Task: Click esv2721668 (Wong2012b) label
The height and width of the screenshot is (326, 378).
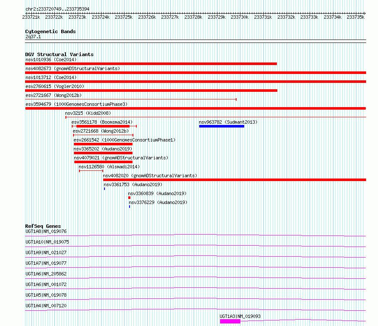Action: pos(101,131)
